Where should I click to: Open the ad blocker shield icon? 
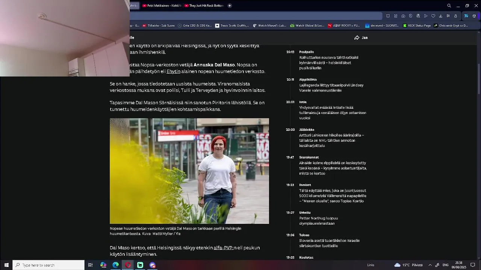tap(411, 16)
